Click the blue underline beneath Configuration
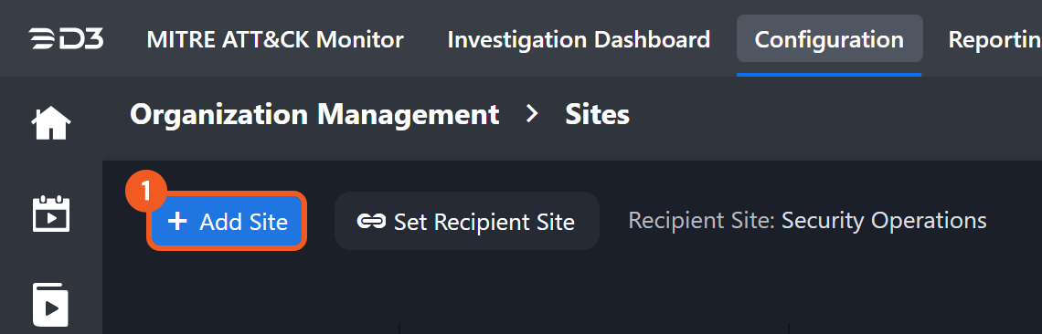 [x=829, y=74]
